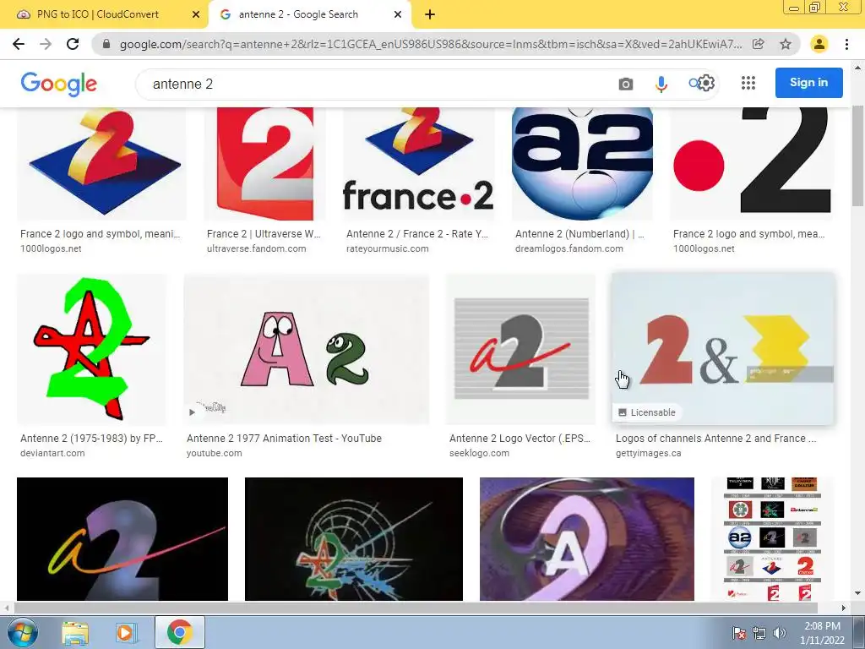Click youtube.com source text

[x=214, y=453]
